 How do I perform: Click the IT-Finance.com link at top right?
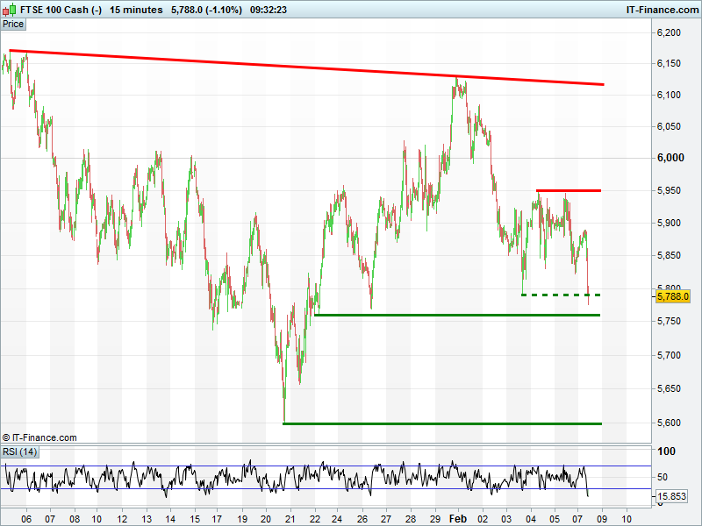661,10
